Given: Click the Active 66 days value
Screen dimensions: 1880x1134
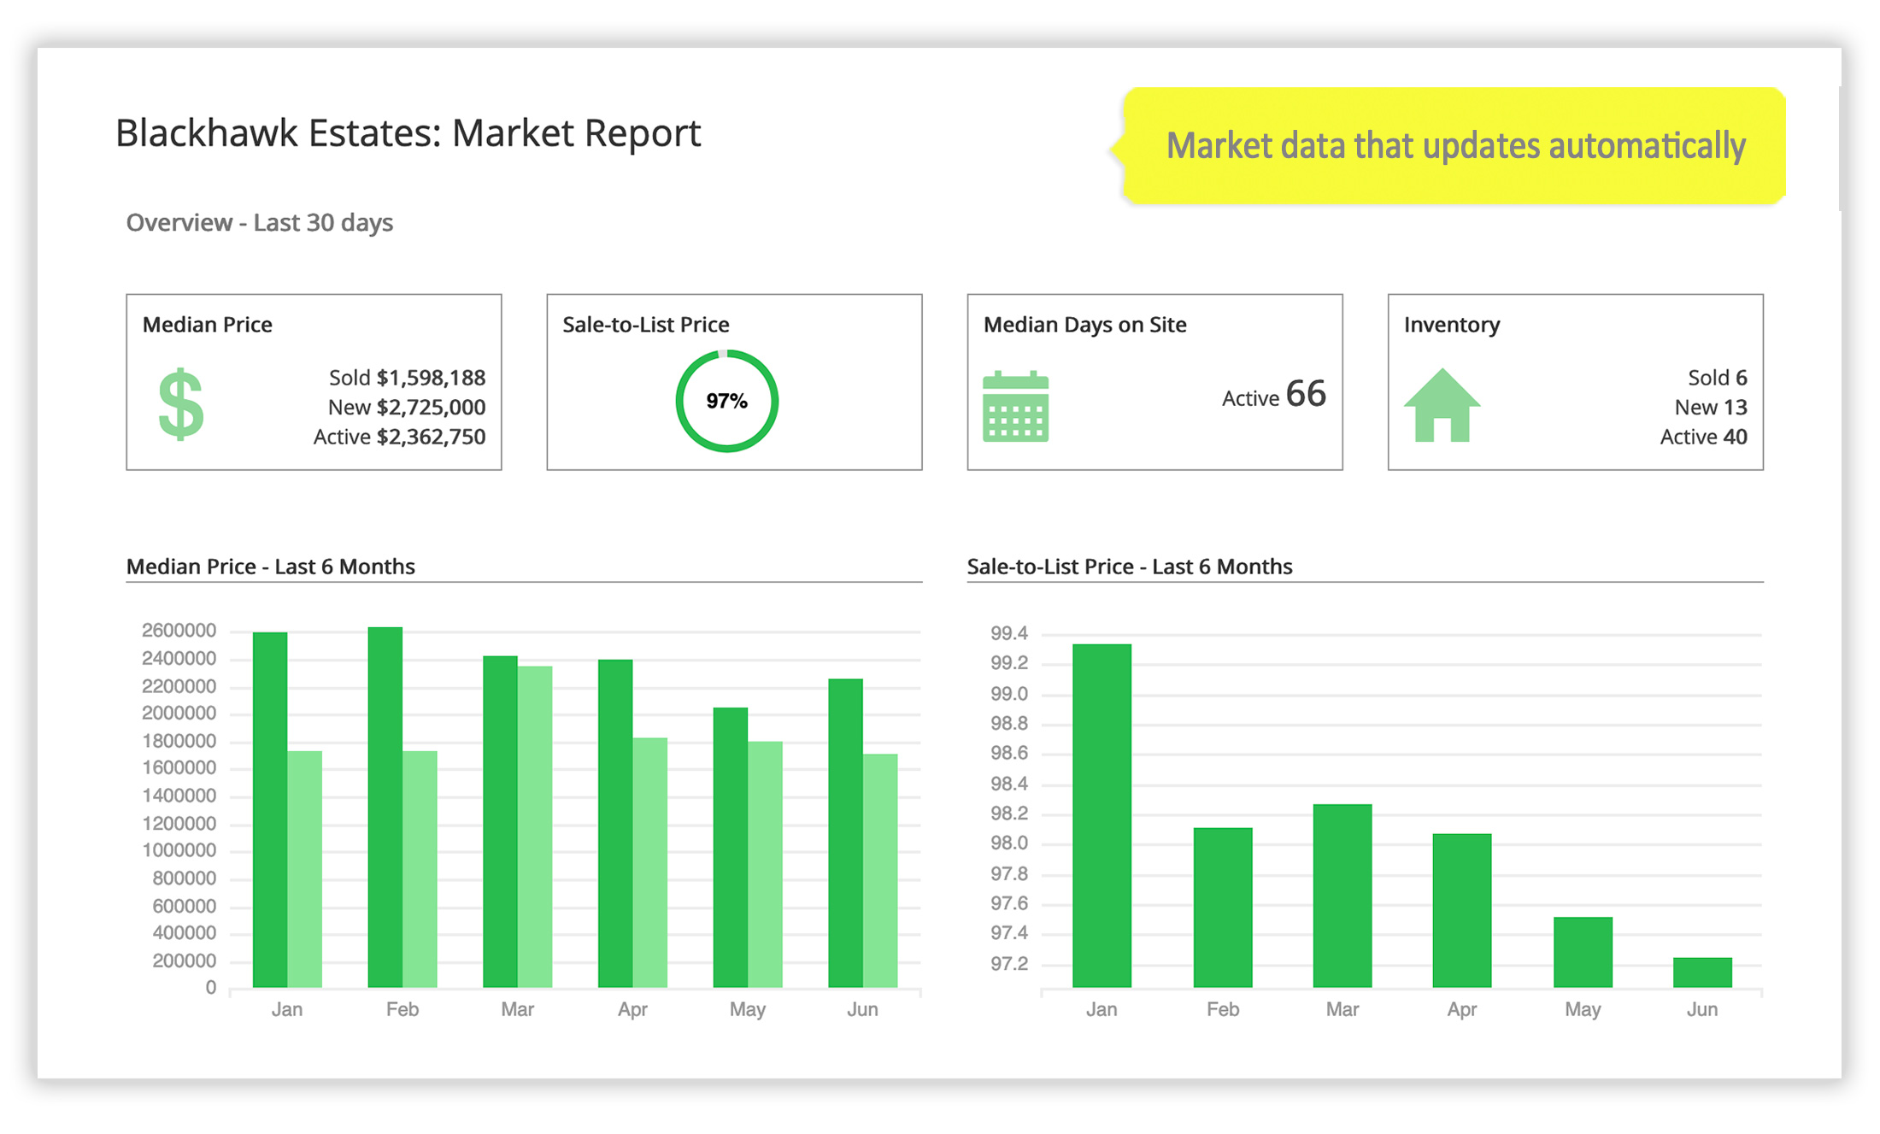Looking at the screenshot, I should coord(1273,396).
